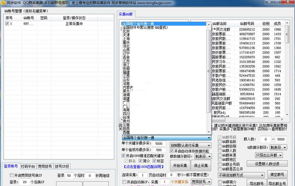Click the province list scrollbar down arrow
The height and width of the screenshot is (186, 295).
[209, 132]
